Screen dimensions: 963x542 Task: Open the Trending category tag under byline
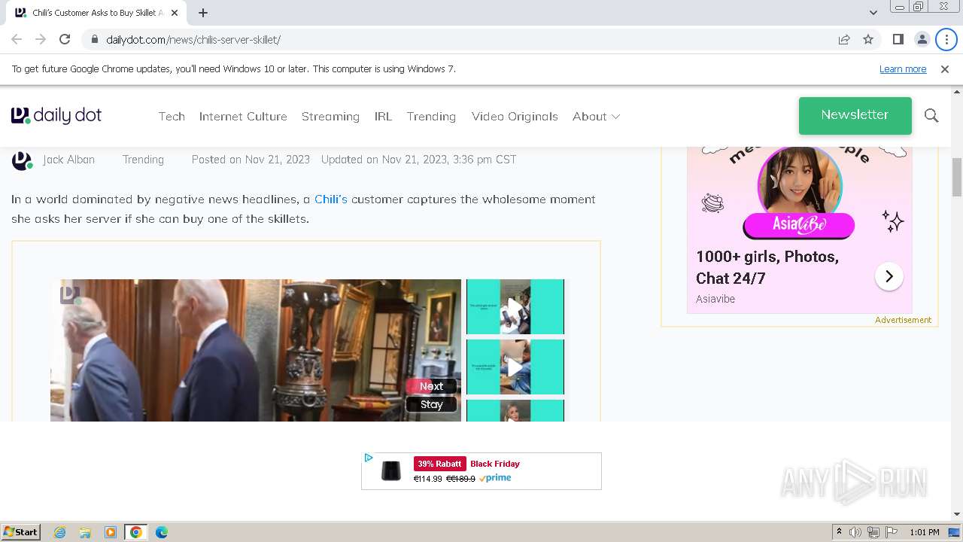pos(143,160)
